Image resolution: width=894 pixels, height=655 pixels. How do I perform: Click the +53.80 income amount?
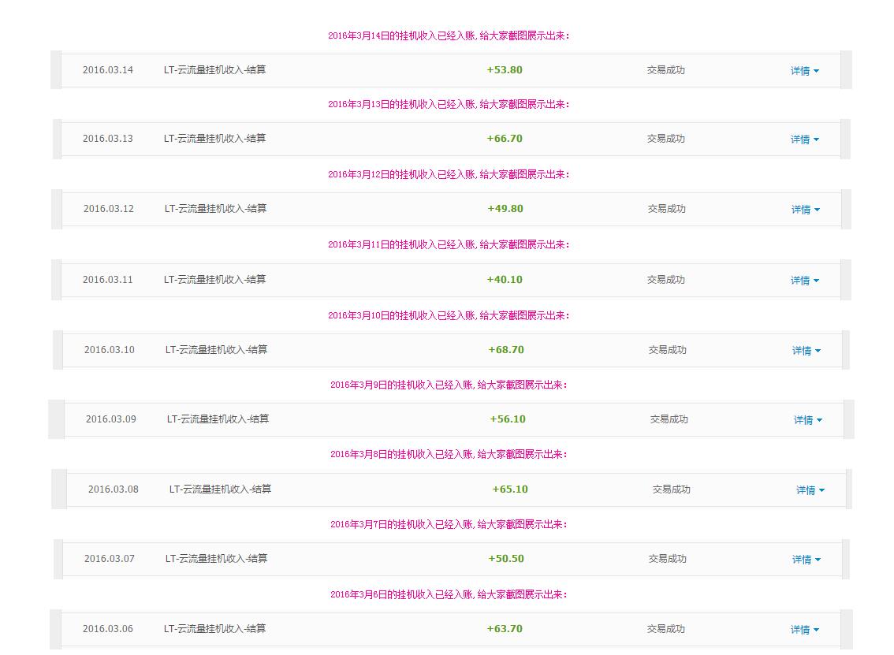coord(505,70)
